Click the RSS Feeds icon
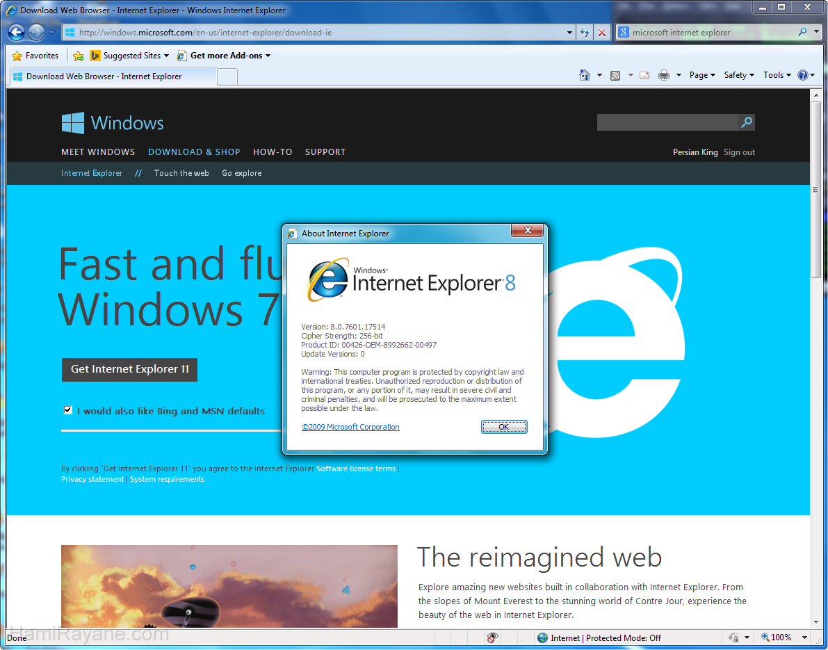 pos(615,76)
